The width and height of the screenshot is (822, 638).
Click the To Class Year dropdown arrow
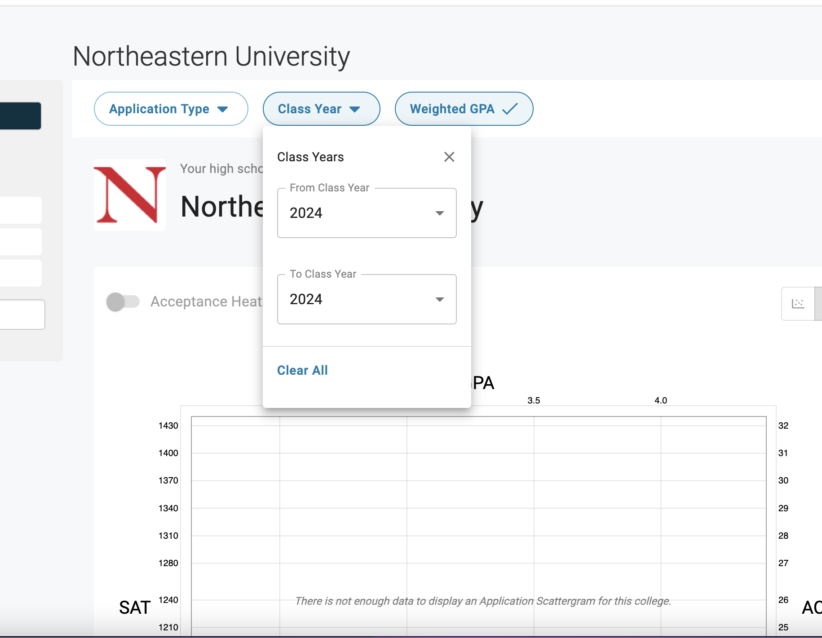440,299
